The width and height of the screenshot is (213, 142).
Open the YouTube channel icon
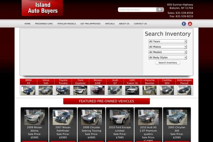[x=190, y=24]
